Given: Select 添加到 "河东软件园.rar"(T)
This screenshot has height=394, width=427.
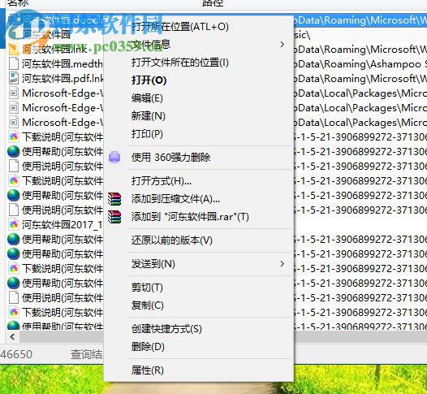Looking at the screenshot, I should [190, 217].
